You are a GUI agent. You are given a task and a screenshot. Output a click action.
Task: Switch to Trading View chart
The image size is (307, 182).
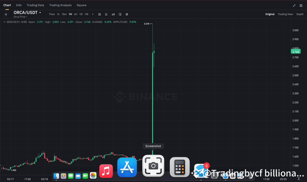point(285,14)
